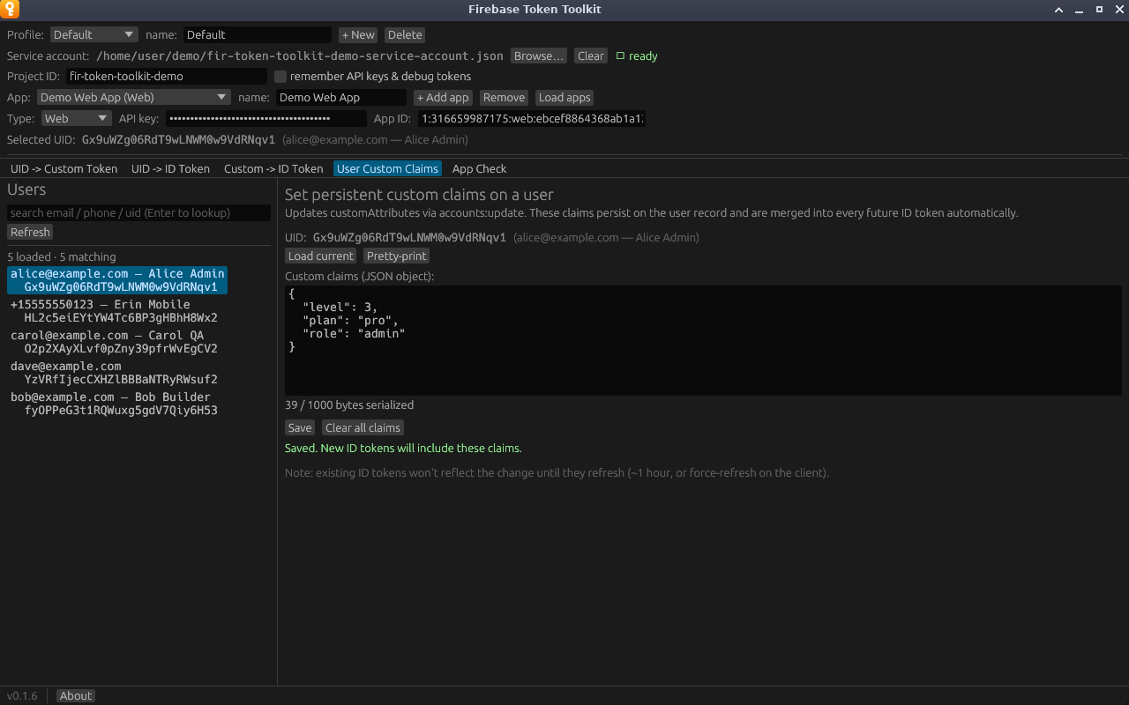Browse for a service account file
This screenshot has width=1129, height=705.
tap(539, 56)
